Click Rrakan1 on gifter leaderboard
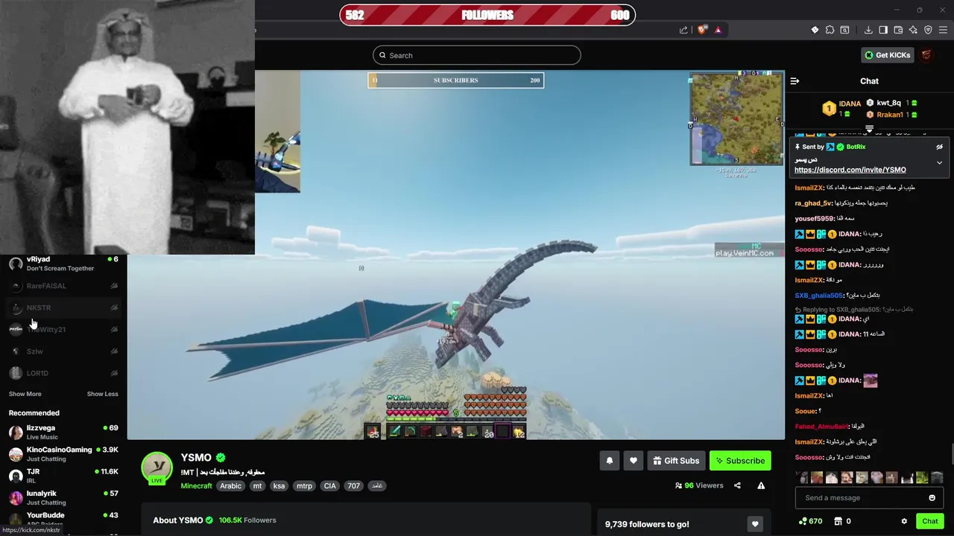Image resolution: width=954 pixels, height=536 pixels. 888,115
